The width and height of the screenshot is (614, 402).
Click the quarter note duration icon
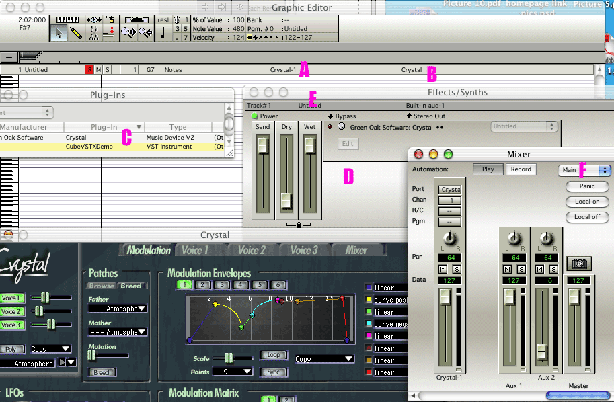(163, 33)
